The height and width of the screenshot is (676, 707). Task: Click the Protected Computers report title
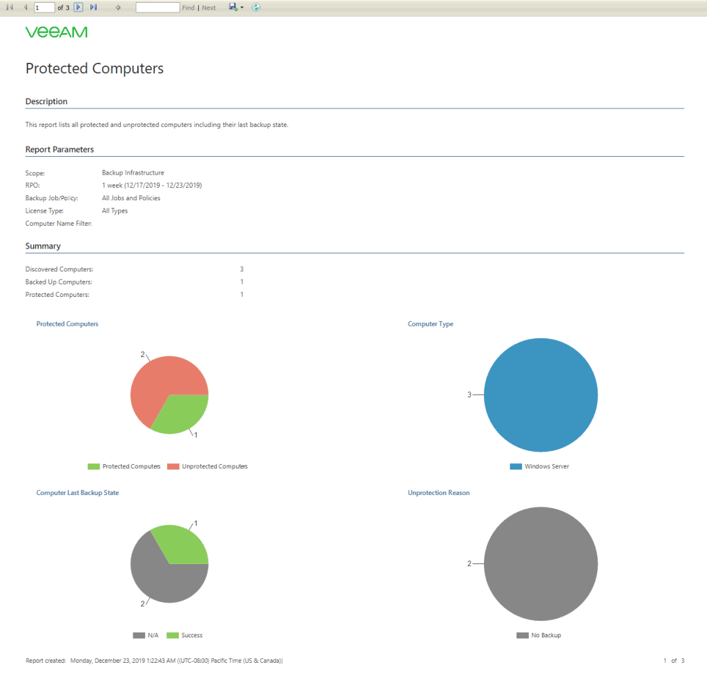(x=95, y=68)
